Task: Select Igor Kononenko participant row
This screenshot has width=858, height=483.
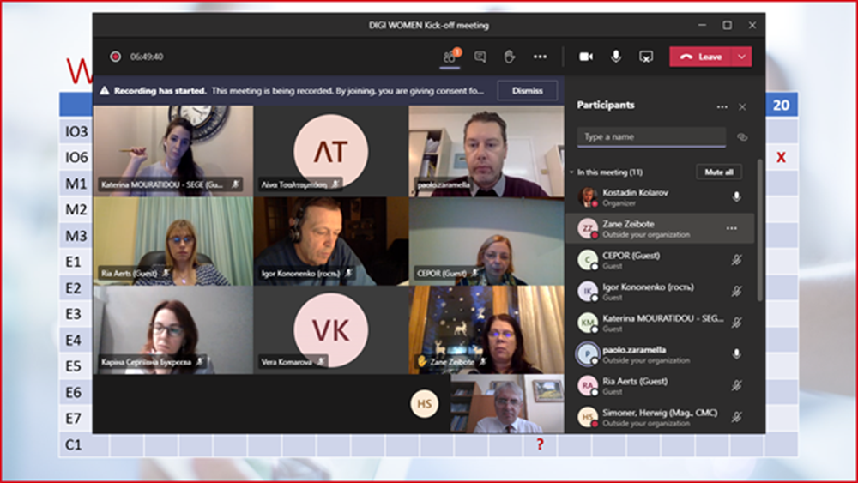Action: (x=660, y=292)
